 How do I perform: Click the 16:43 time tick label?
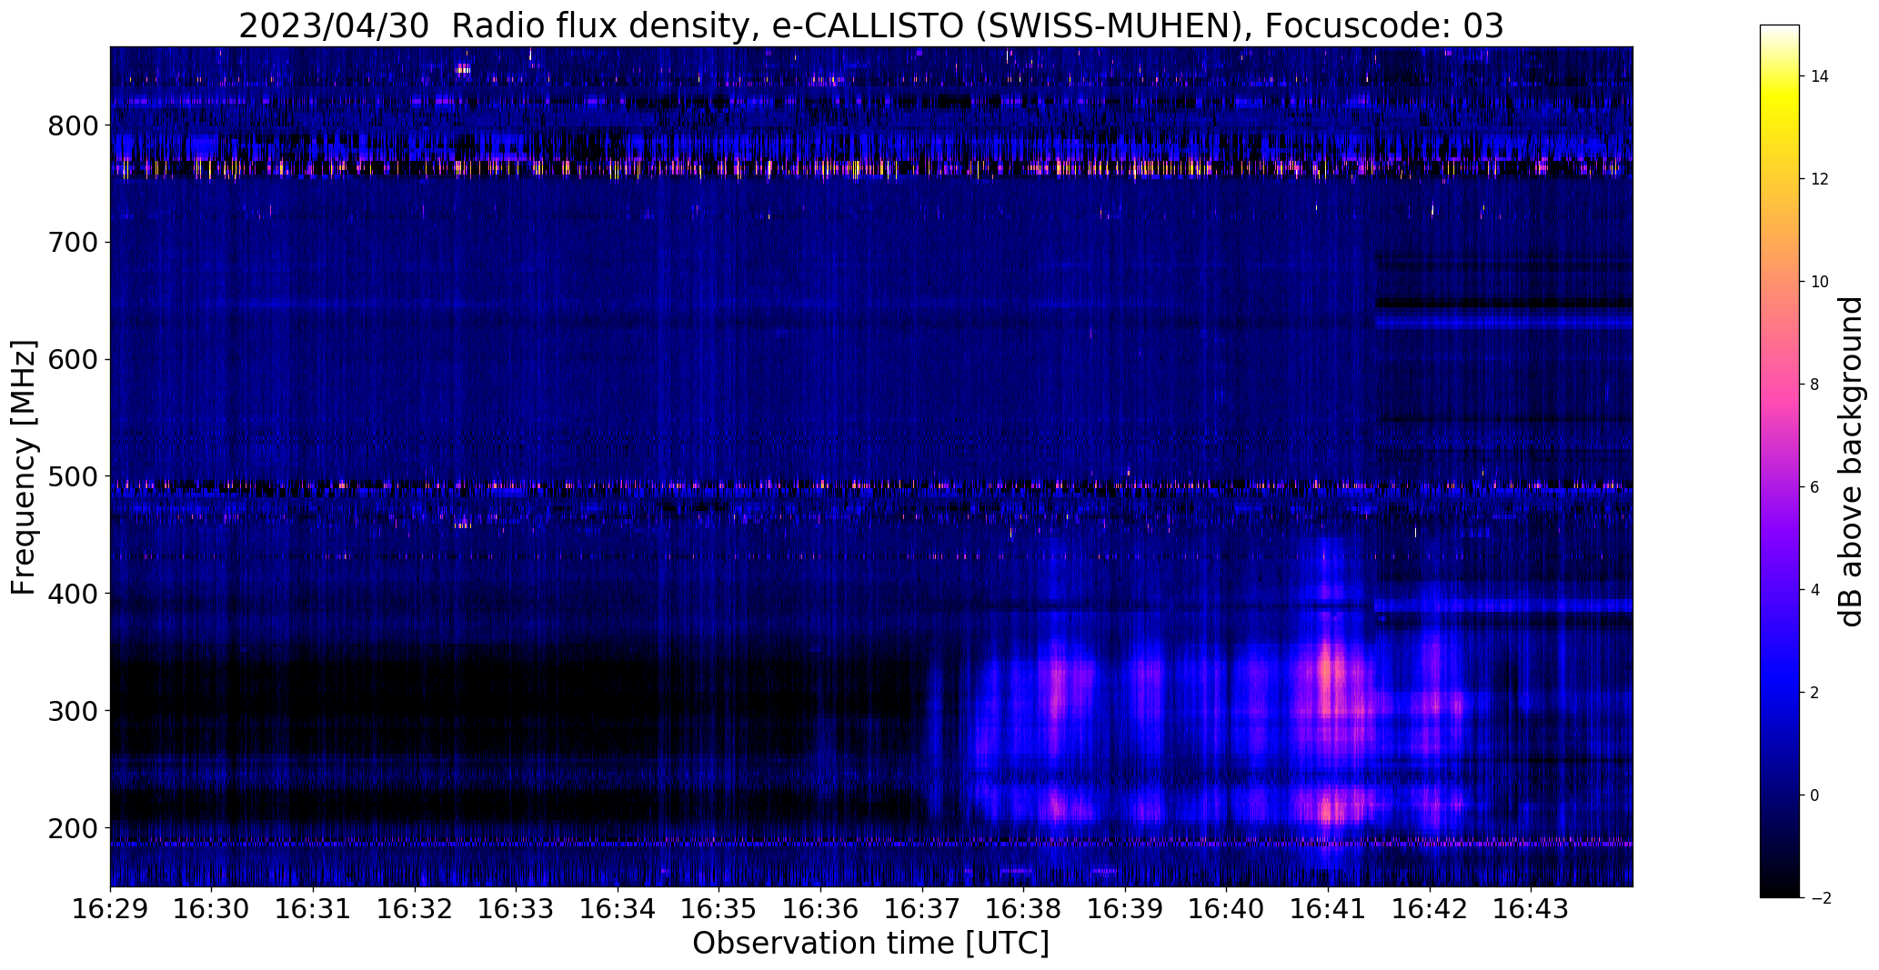click(x=1532, y=908)
